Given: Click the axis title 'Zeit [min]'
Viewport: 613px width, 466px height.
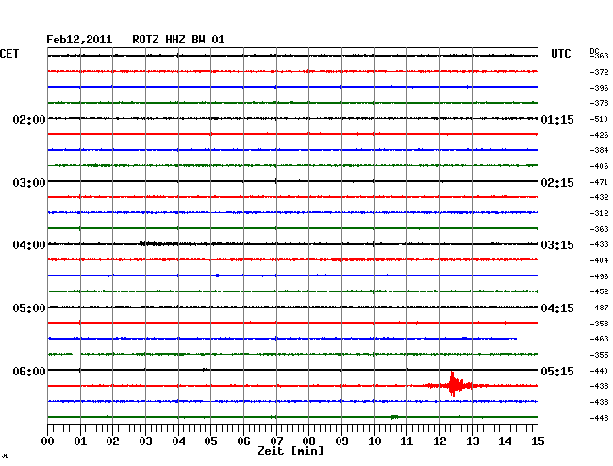Looking at the screenshot, I should (290, 451).
